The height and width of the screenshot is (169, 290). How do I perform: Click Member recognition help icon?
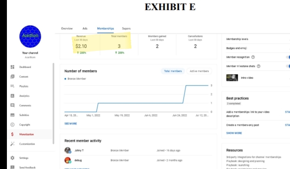tap(253, 57)
